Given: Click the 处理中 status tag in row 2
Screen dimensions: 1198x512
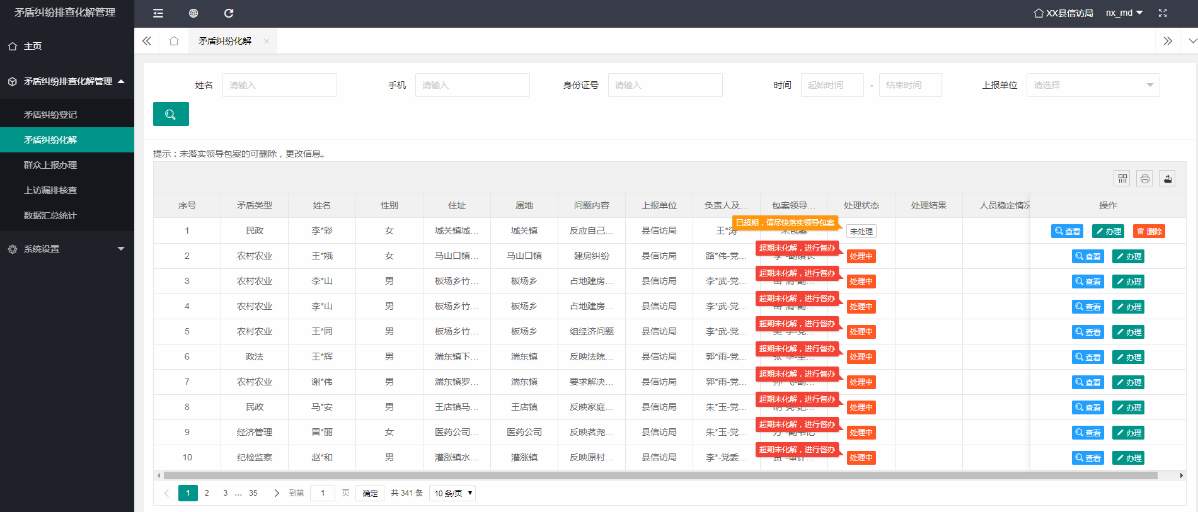Looking at the screenshot, I should point(861,256).
